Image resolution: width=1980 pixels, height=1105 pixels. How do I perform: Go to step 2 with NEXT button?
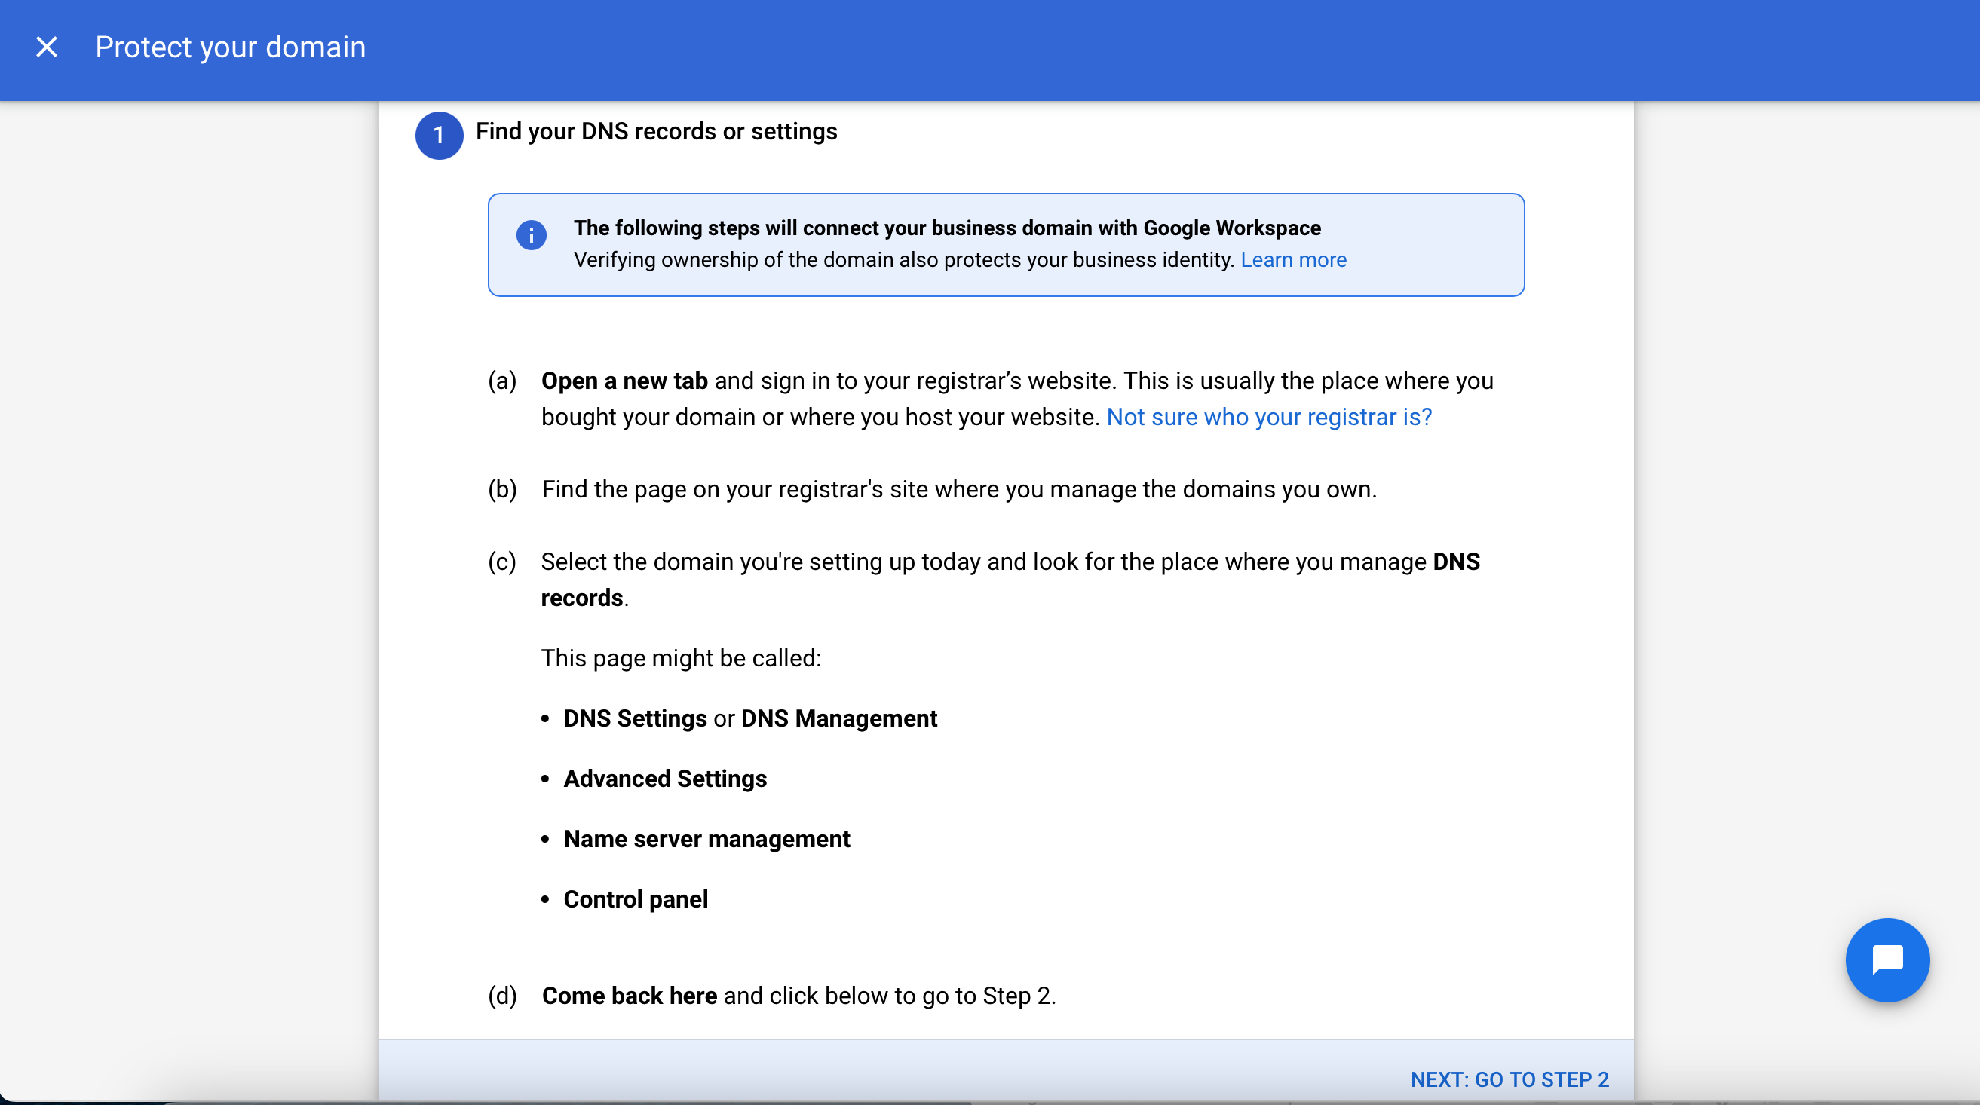coord(1510,1079)
